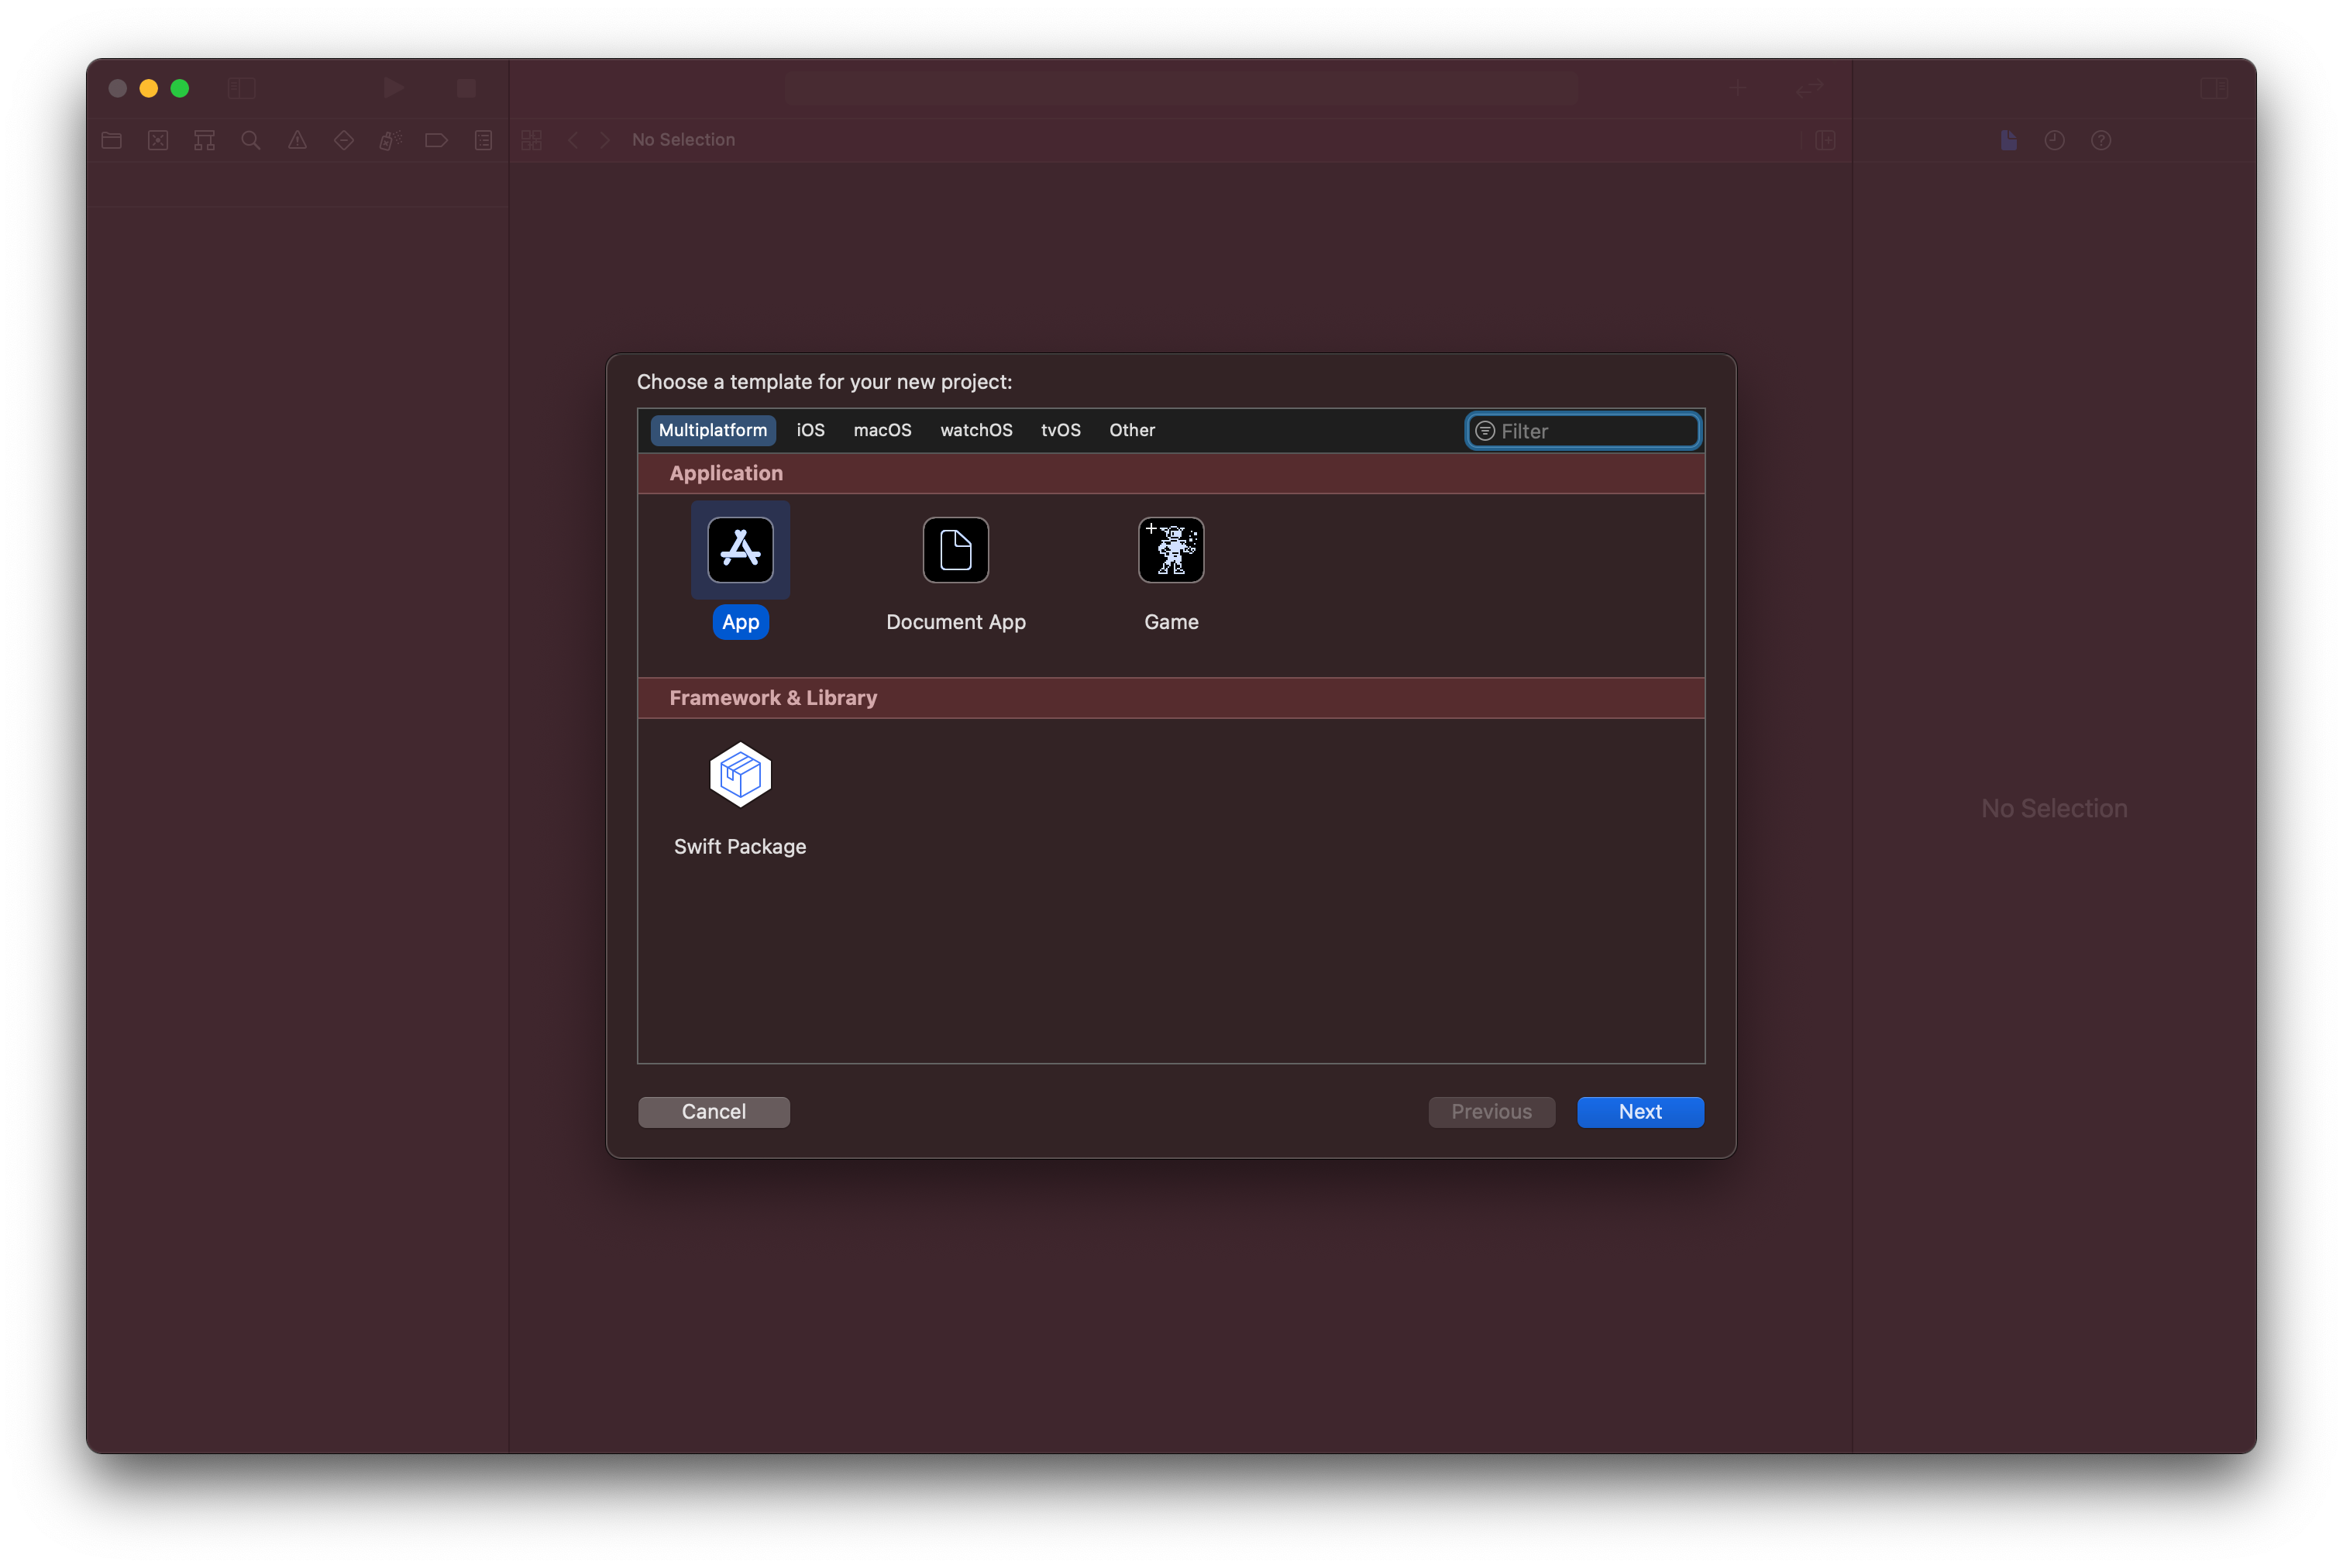Open the Debug navigator spray icon
The image size is (2343, 1568).
click(390, 140)
